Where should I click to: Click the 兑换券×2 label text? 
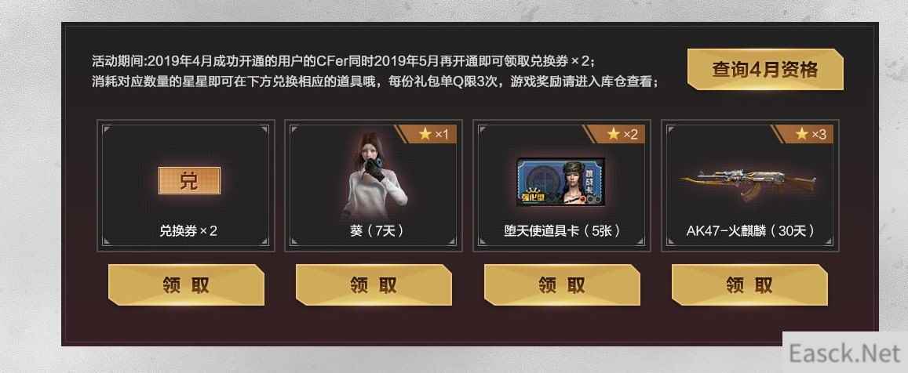188,230
